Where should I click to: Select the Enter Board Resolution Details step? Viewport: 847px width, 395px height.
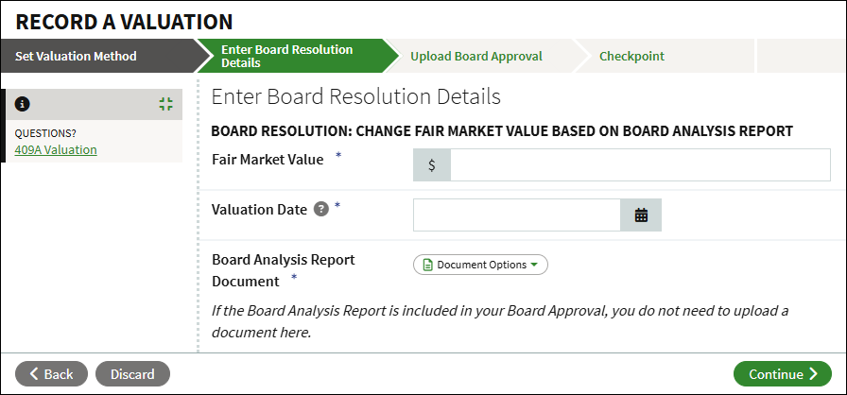[286, 56]
